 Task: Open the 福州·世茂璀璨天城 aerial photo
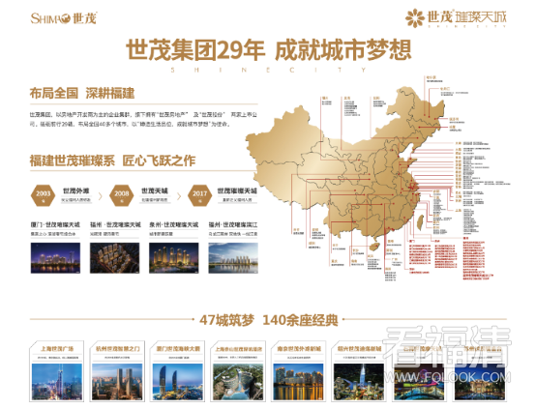(x=114, y=258)
